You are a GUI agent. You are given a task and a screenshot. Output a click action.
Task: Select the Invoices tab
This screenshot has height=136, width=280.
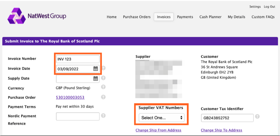(164, 17)
